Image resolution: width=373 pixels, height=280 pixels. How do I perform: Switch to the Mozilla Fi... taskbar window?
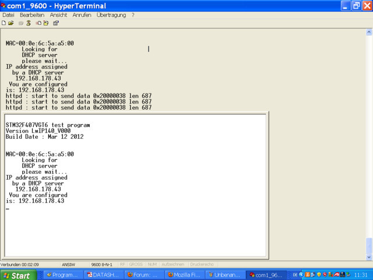pyautogui.click(x=184, y=275)
